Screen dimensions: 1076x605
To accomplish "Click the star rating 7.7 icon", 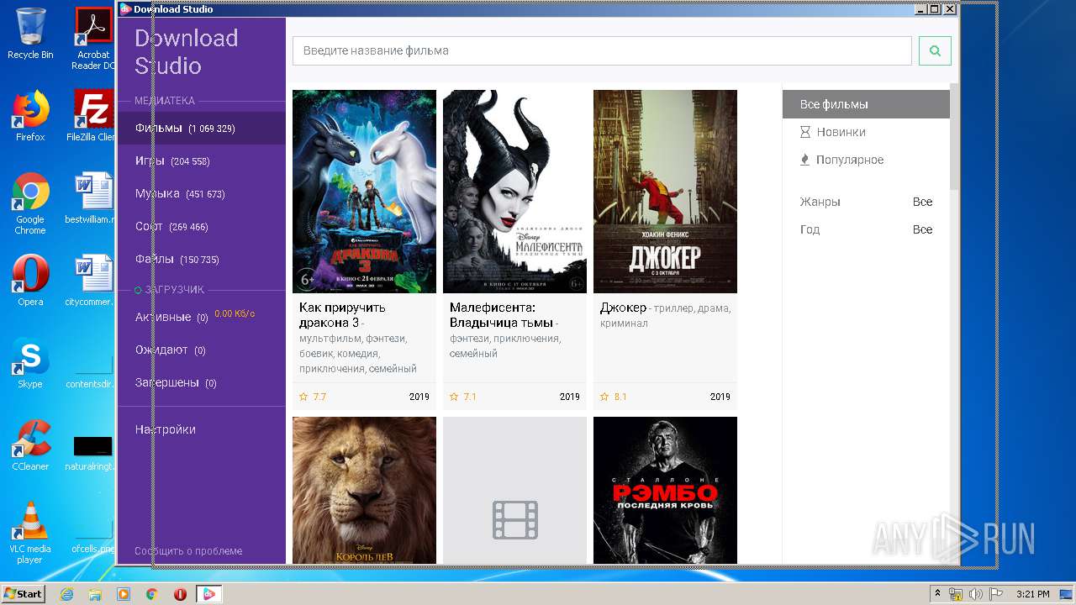I will click(x=303, y=397).
